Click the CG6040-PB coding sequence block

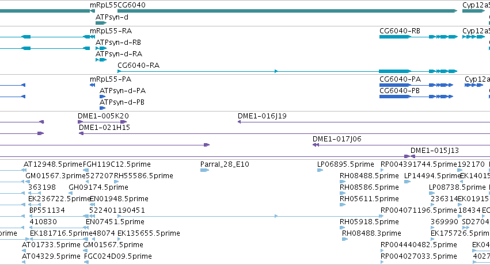point(395,97)
